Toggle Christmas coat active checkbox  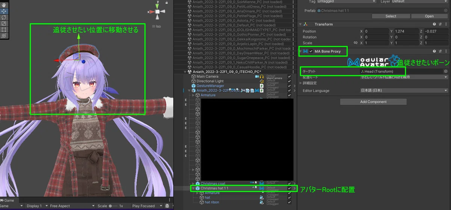[289, 183]
